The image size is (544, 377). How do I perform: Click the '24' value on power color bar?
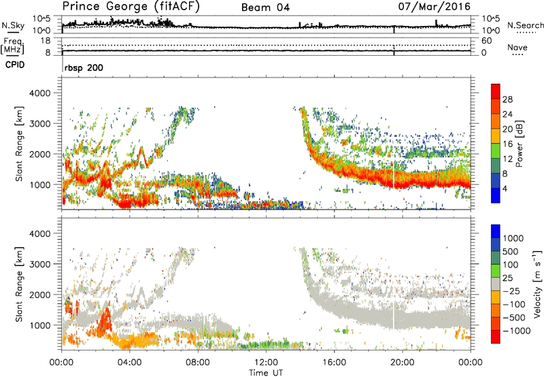point(507,114)
